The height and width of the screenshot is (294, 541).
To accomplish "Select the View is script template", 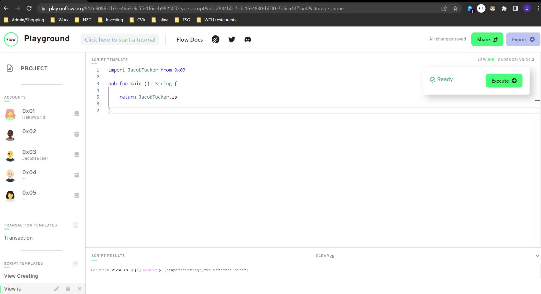I will 13,289.
